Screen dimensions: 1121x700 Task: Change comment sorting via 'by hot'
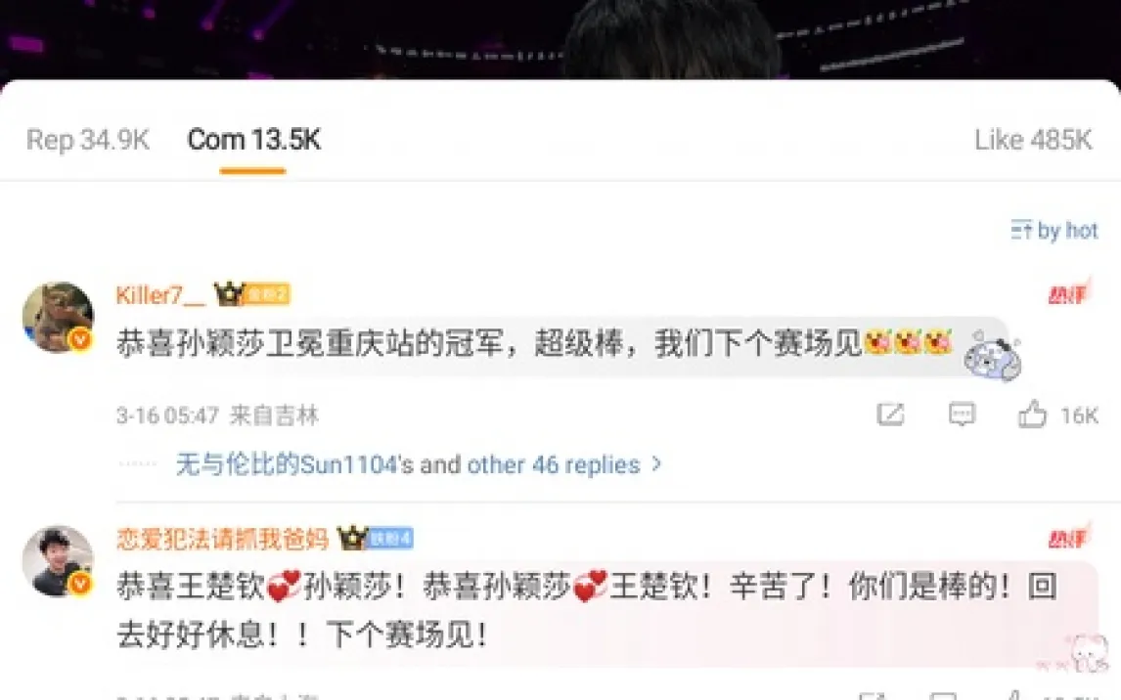point(1054,230)
